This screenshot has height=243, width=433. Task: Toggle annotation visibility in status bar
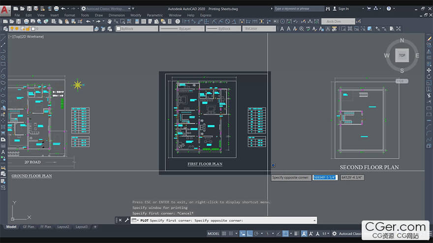[304, 234]
